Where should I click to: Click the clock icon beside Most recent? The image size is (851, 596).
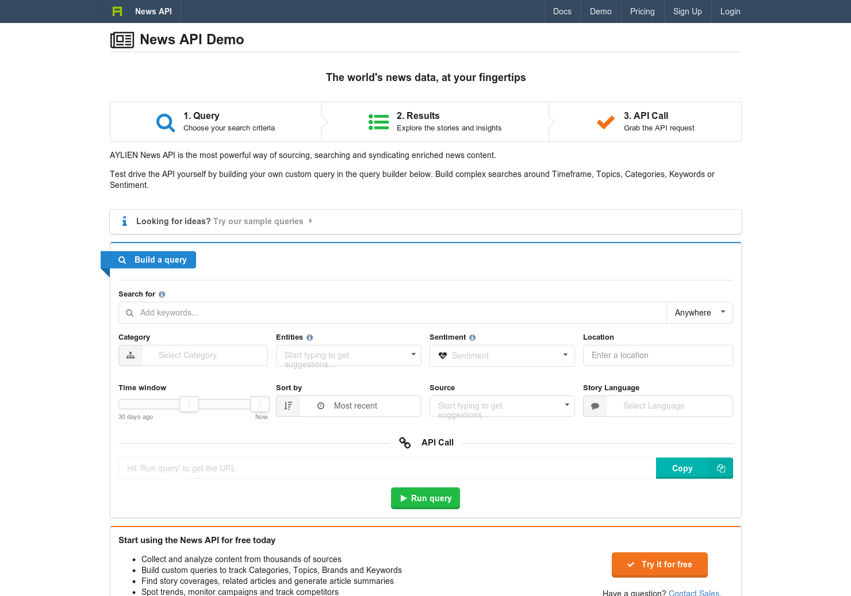[x=321, y=406]
